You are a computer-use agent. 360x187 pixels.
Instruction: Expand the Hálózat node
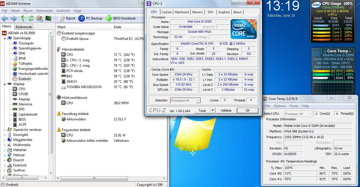[5, 155]
